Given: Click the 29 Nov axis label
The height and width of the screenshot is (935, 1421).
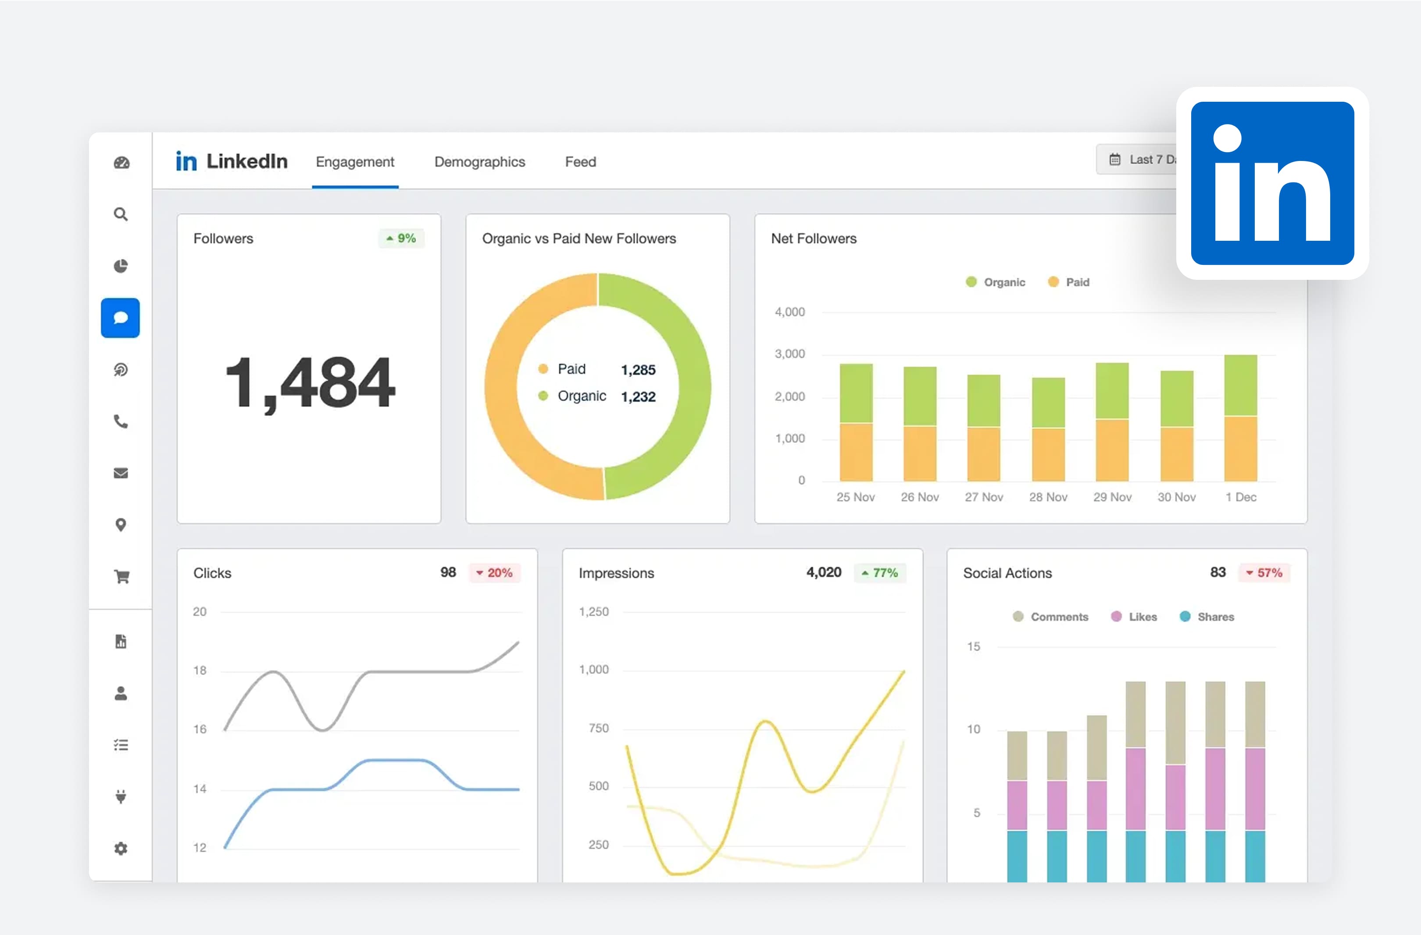Looking at the screenshot, I should click(x=1112, y=497).
